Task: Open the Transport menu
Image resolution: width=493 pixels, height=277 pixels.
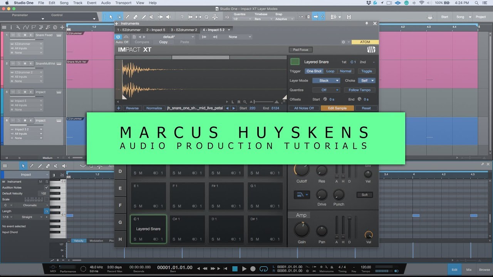Action: click(x=123, y=3)
